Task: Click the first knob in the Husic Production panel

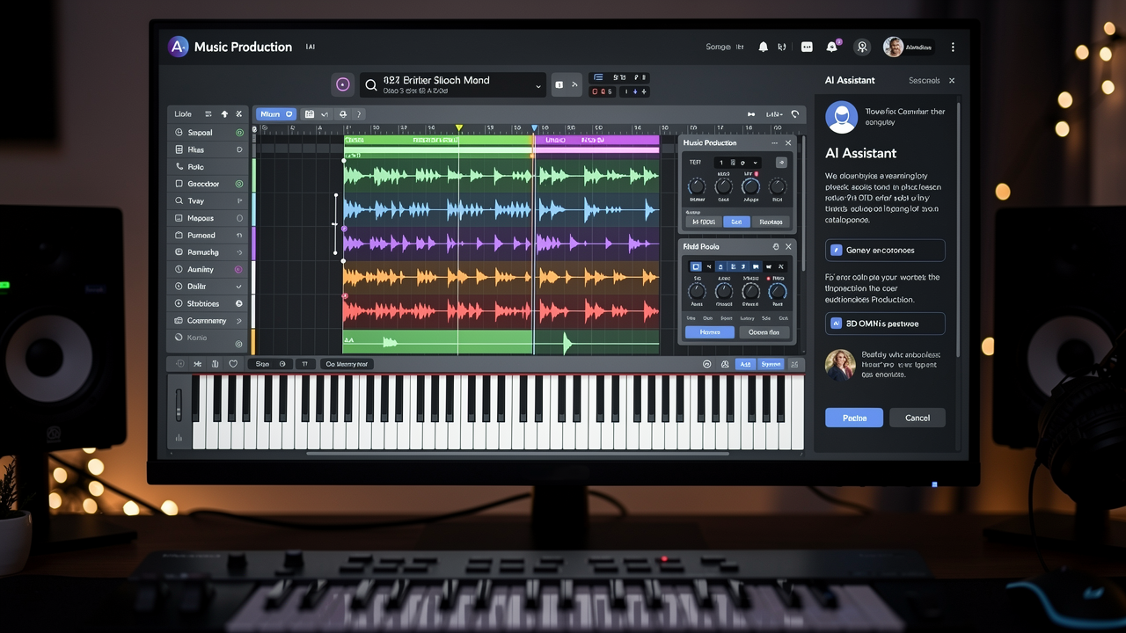Action: pos(697,186)
